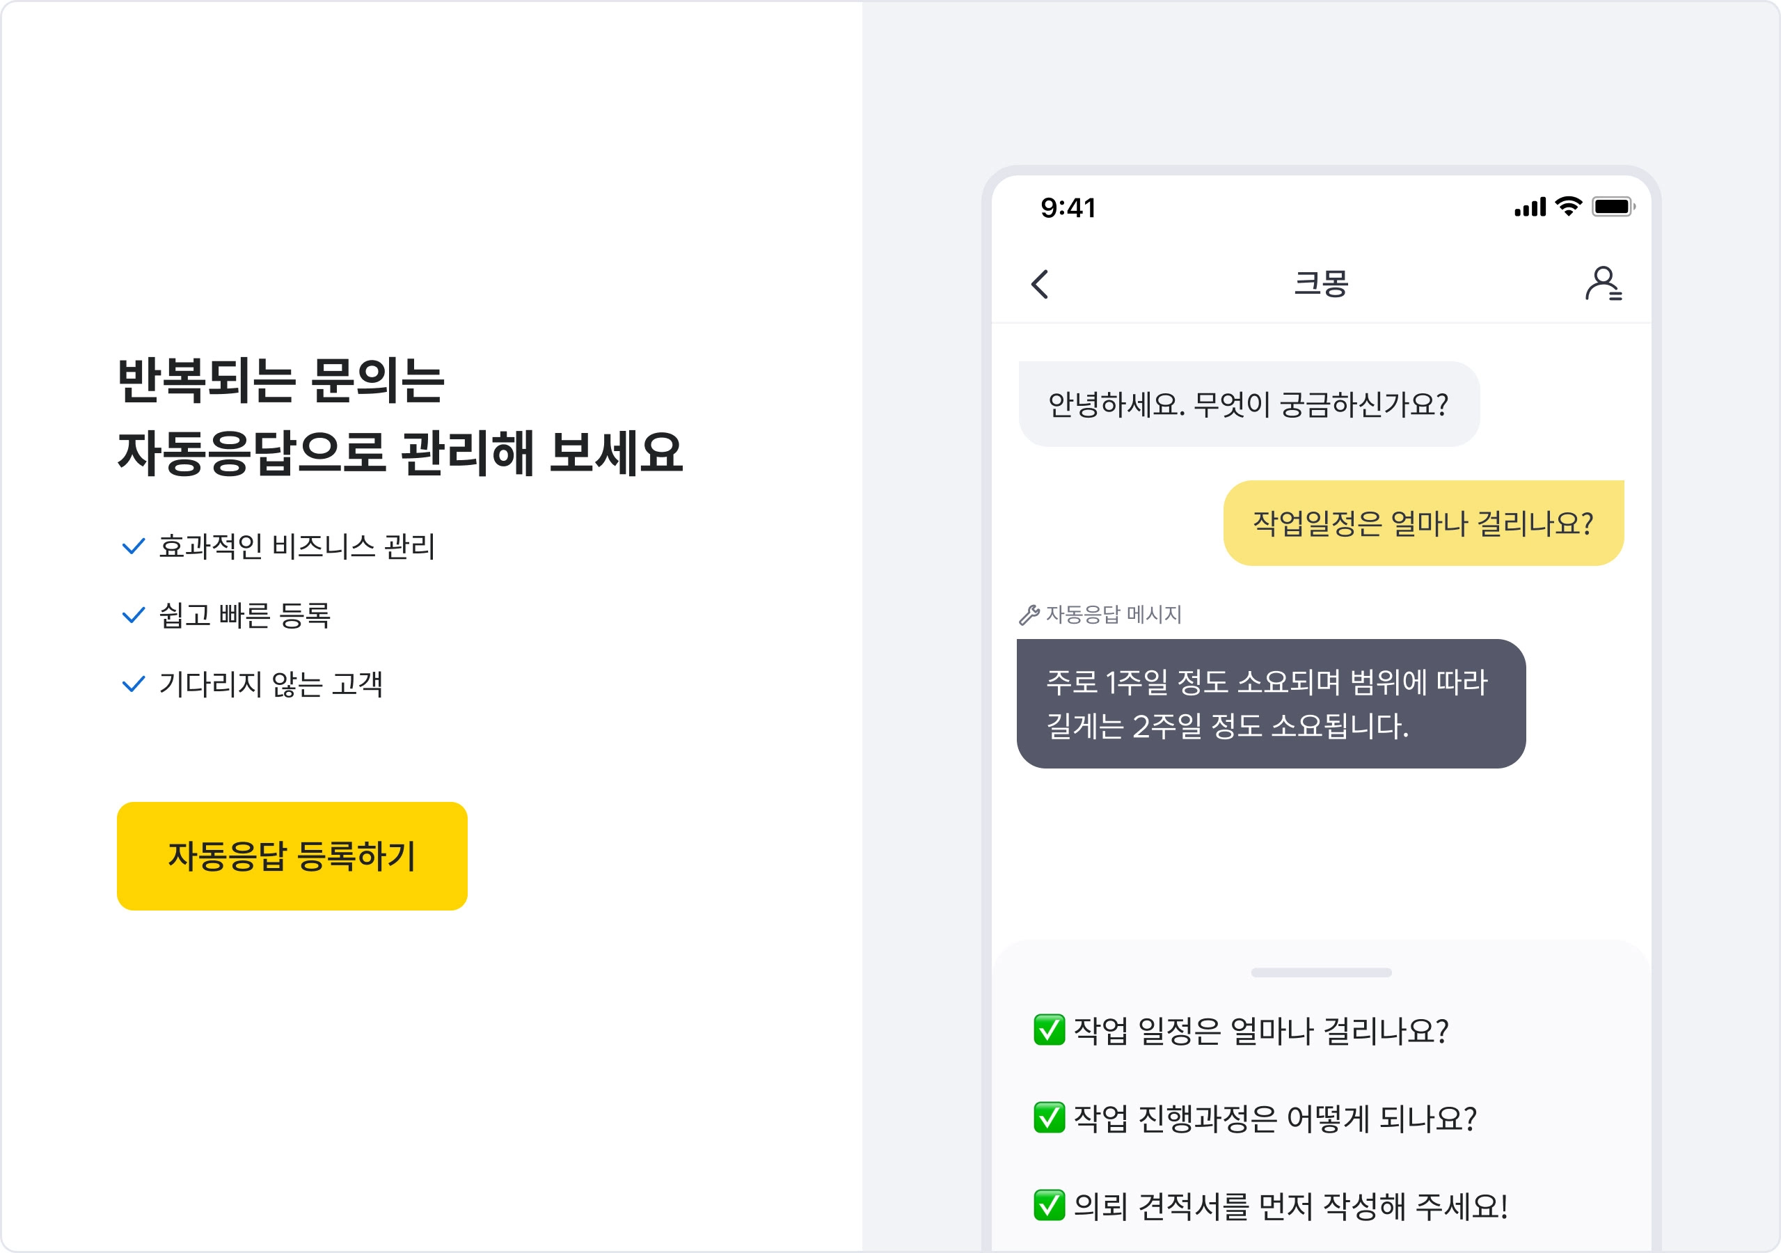Viewport: 1781px width, 1253px height.
Task: Click the 자동응답 등록하기 yellow button
Action: coord(292,856)
